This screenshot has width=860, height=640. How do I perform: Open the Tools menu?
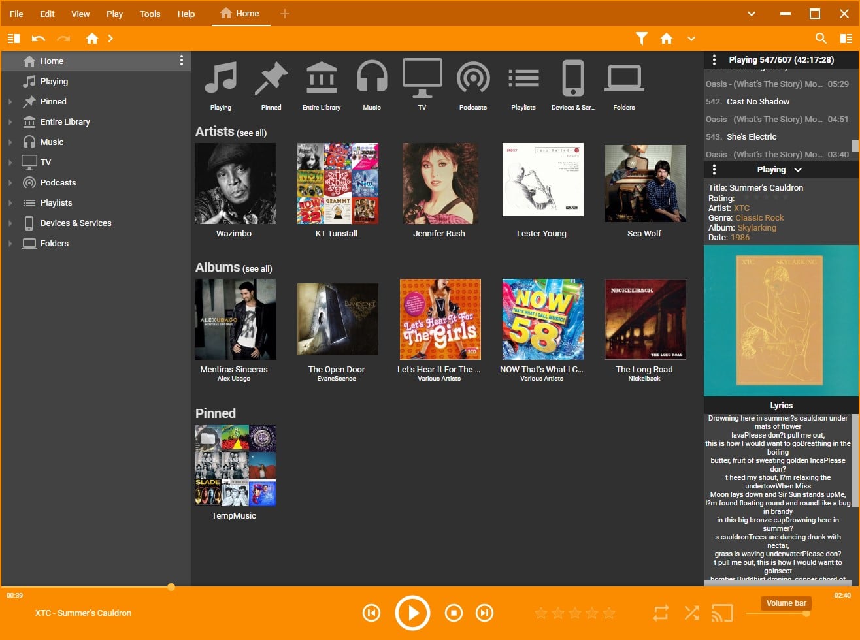pos(150,14)
